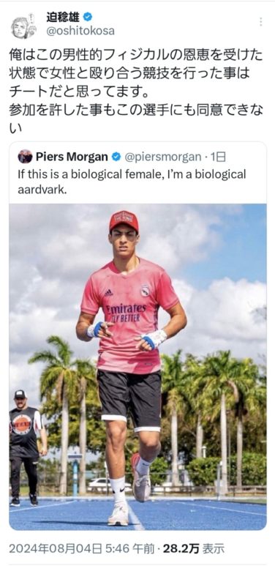Click the adidas logo on the jersey
Viewport: 275px width, 566px height.
click(108, 292)
